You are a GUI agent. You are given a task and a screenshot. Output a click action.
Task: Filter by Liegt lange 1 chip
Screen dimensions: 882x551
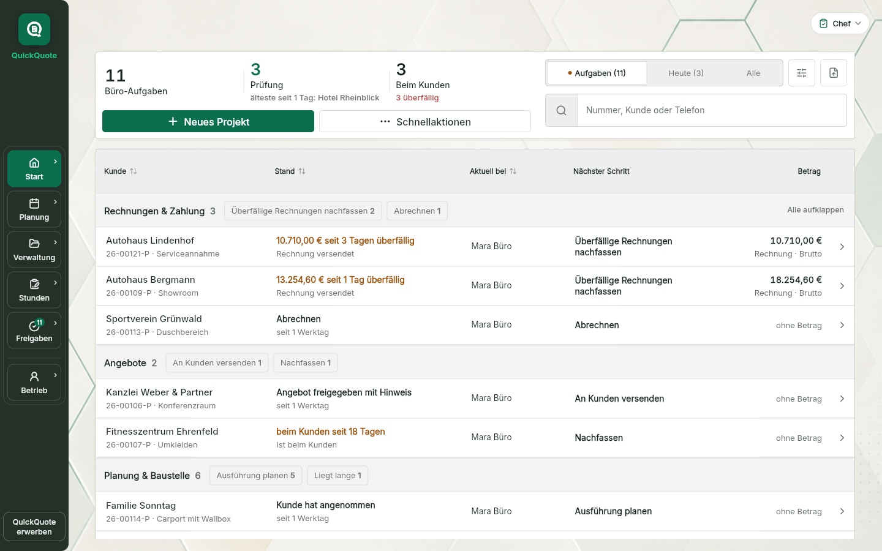point(337,476)
